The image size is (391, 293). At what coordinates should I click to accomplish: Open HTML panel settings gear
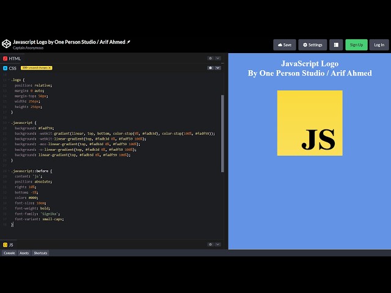(x=210, y=59)
